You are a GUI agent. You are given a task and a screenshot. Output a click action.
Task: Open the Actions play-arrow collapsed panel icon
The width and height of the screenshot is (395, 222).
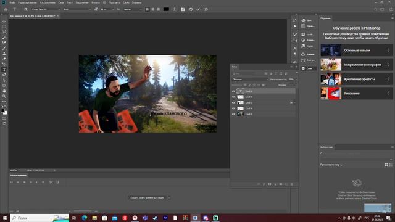(295, 26)
